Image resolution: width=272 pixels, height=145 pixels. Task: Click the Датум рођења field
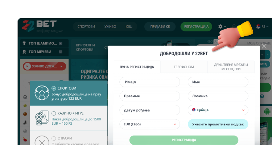tap(150, 110)
